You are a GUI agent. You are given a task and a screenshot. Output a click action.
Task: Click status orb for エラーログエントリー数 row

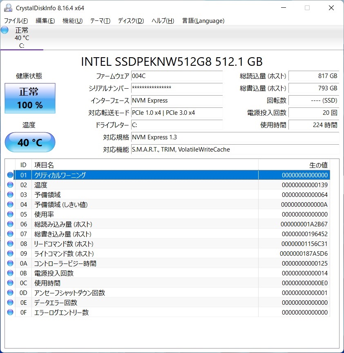10,313
